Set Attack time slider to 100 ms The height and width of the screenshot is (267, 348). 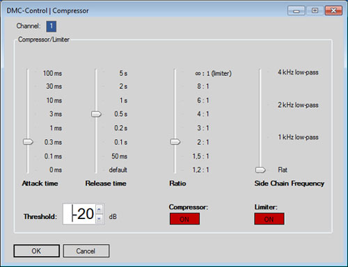(28, 73)
